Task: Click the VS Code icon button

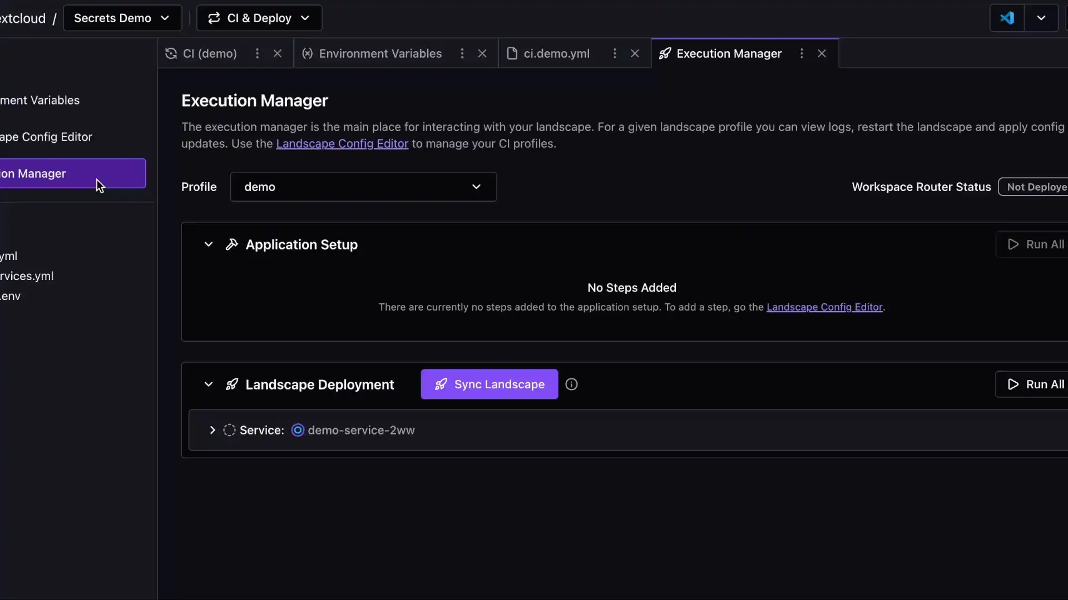Action: click(1007, 18)
